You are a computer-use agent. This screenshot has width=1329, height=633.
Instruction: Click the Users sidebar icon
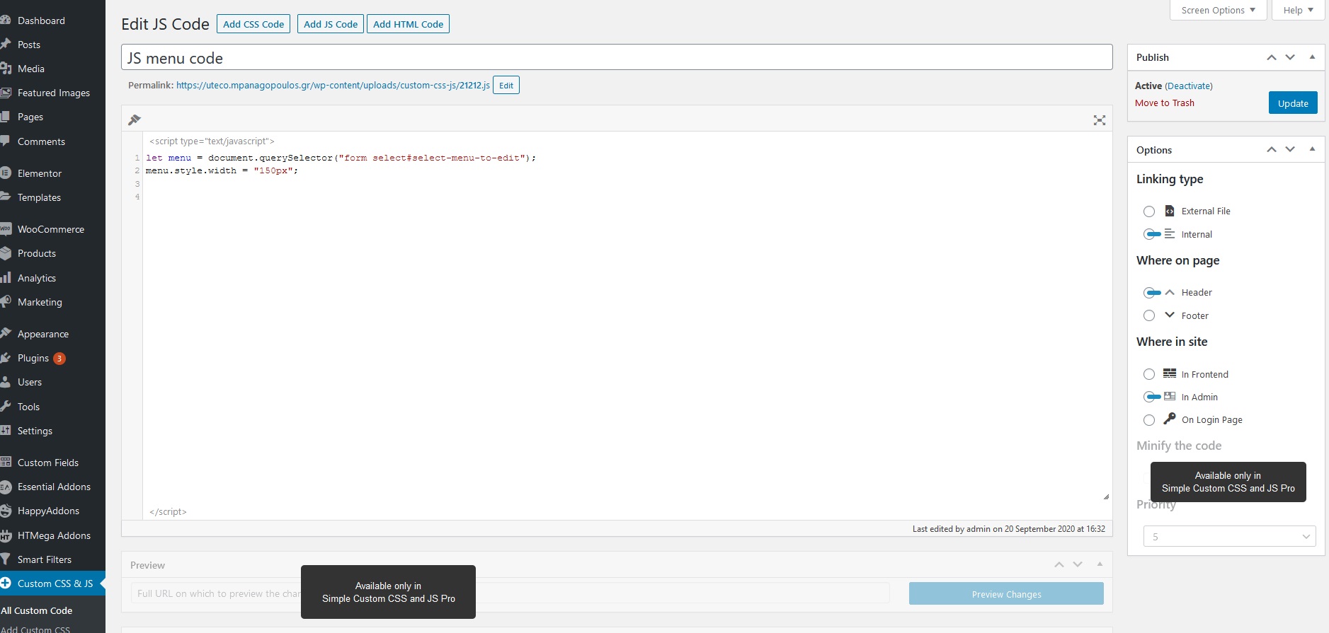(x=6, y=382)
